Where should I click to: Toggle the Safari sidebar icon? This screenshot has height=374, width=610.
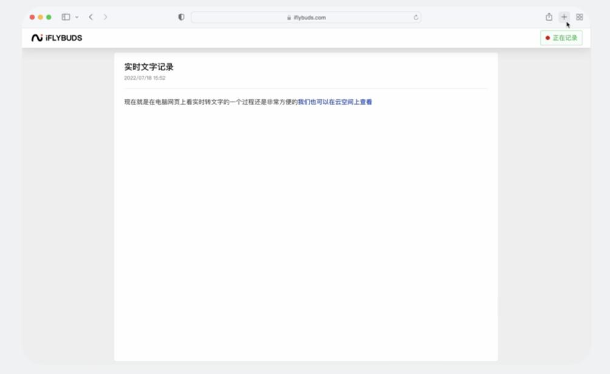click(66, 17)
